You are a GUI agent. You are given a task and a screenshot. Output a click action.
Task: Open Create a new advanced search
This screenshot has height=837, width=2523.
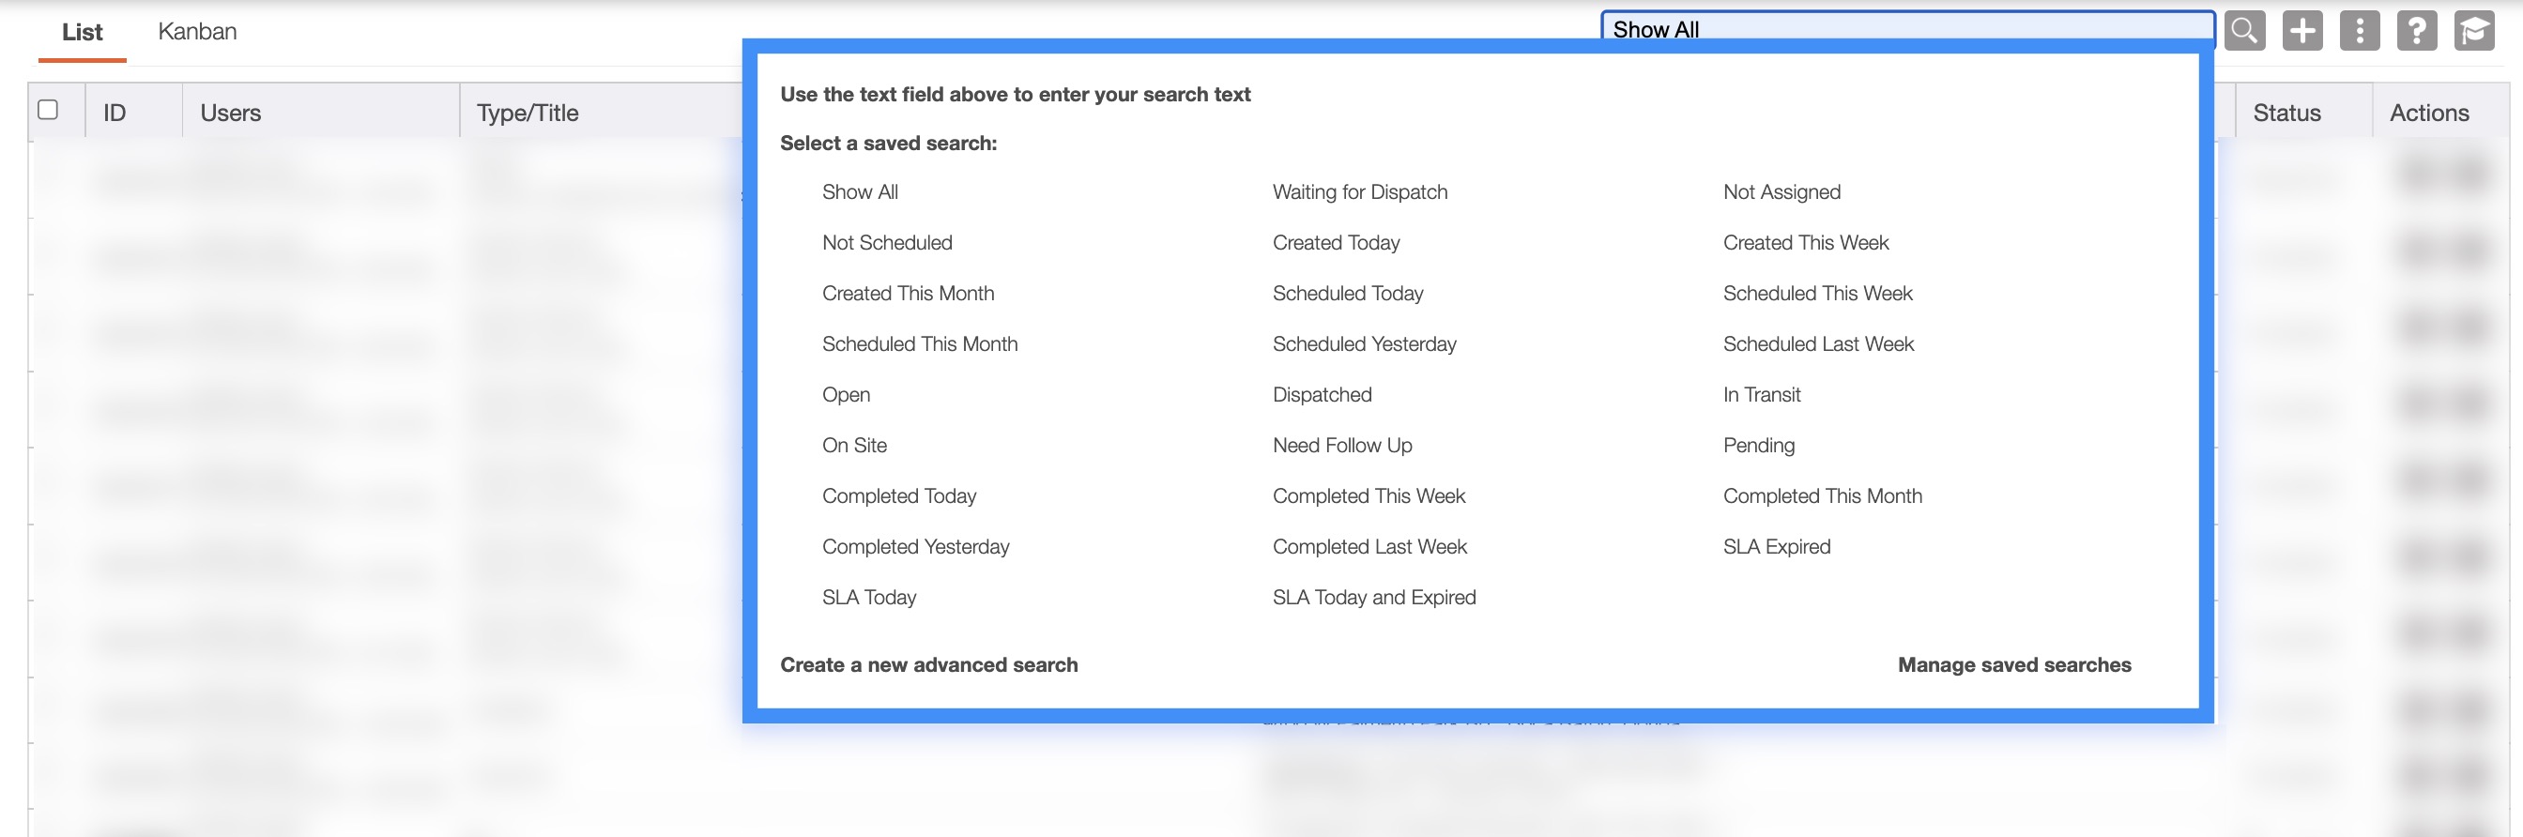tap(928, 664)
